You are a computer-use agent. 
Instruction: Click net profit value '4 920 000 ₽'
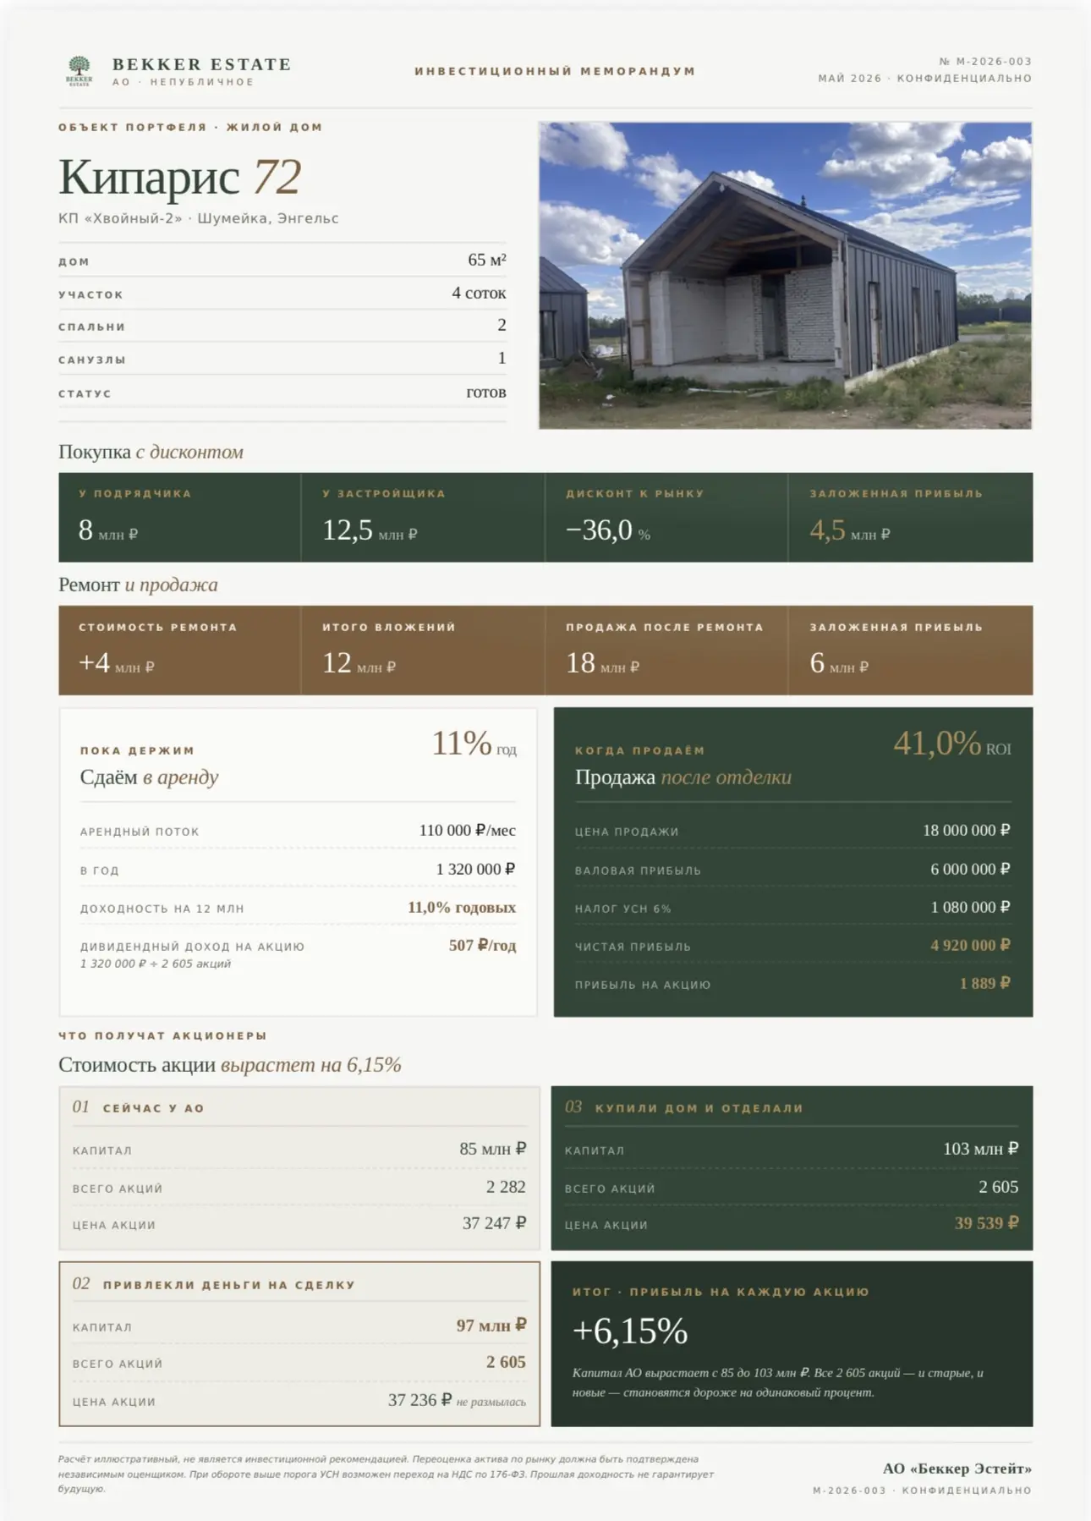[971, 945]
